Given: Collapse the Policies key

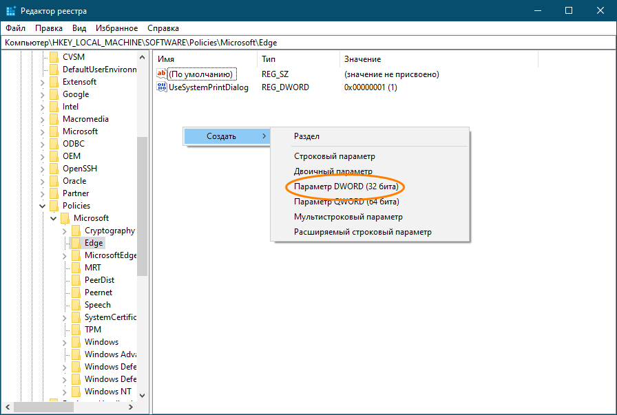Looking at the screenshot, I should 43,206.
